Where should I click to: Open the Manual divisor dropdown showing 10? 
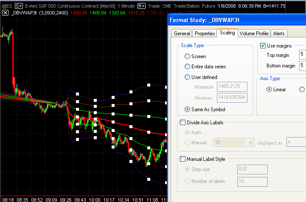coord(233,143)
